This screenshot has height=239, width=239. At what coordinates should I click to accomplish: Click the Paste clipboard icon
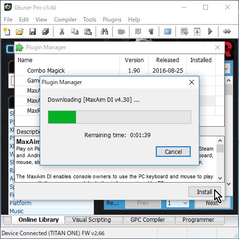coord(88,32)
